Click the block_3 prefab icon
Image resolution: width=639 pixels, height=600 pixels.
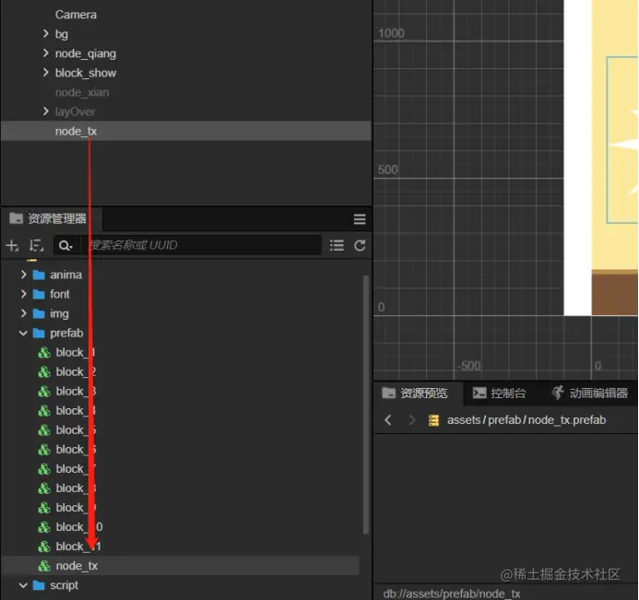(44, 391)
